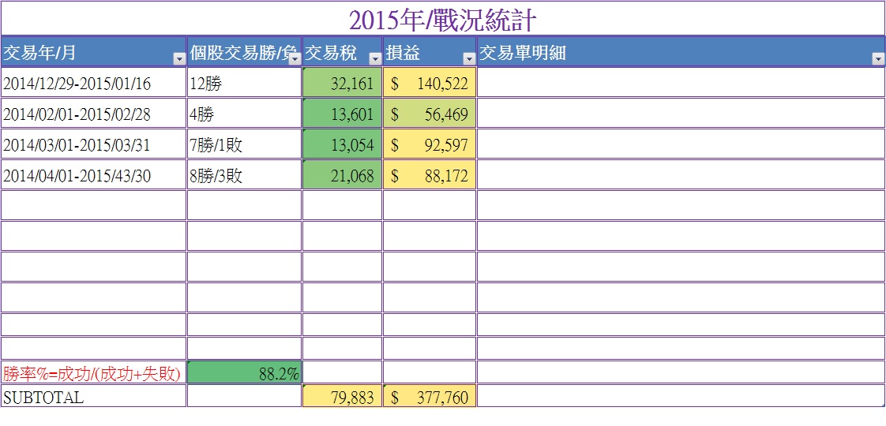The image size is (886, 426).
Task: Click the $56,469 profit cell
Action: 430,113
